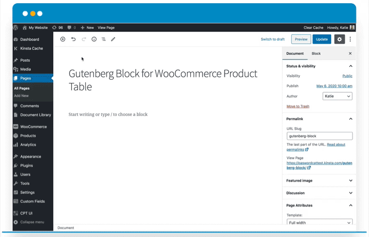Image resolution: width=369 pixels, height=237 pixels.
Task: Close the settings sidebar
Action: tap(350, 53)
